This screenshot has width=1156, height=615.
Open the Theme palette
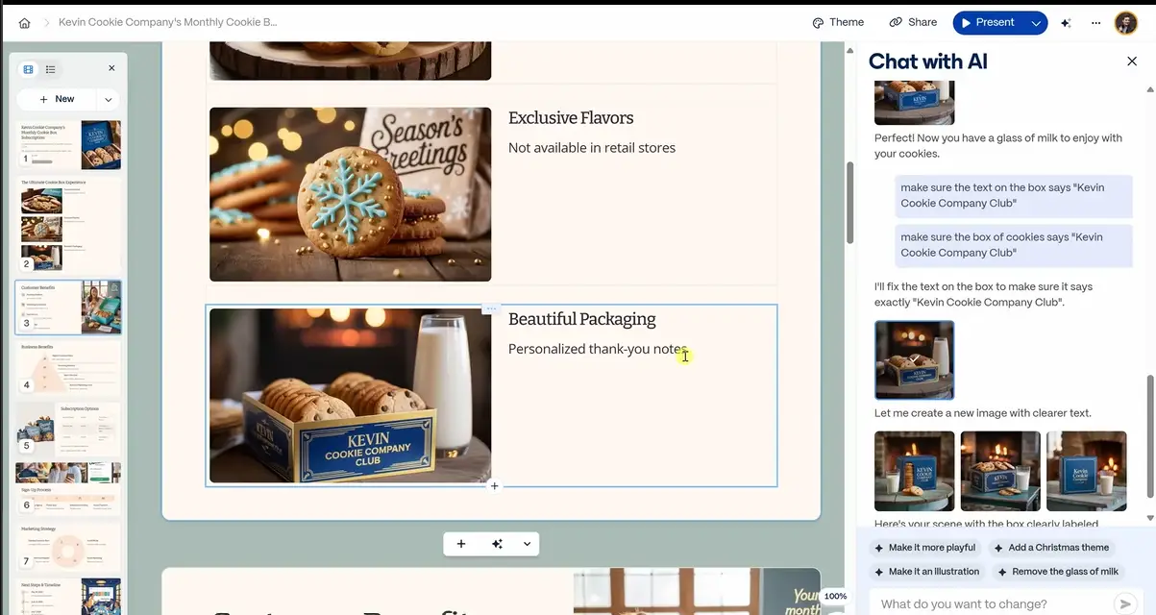[x=838, y=22]
